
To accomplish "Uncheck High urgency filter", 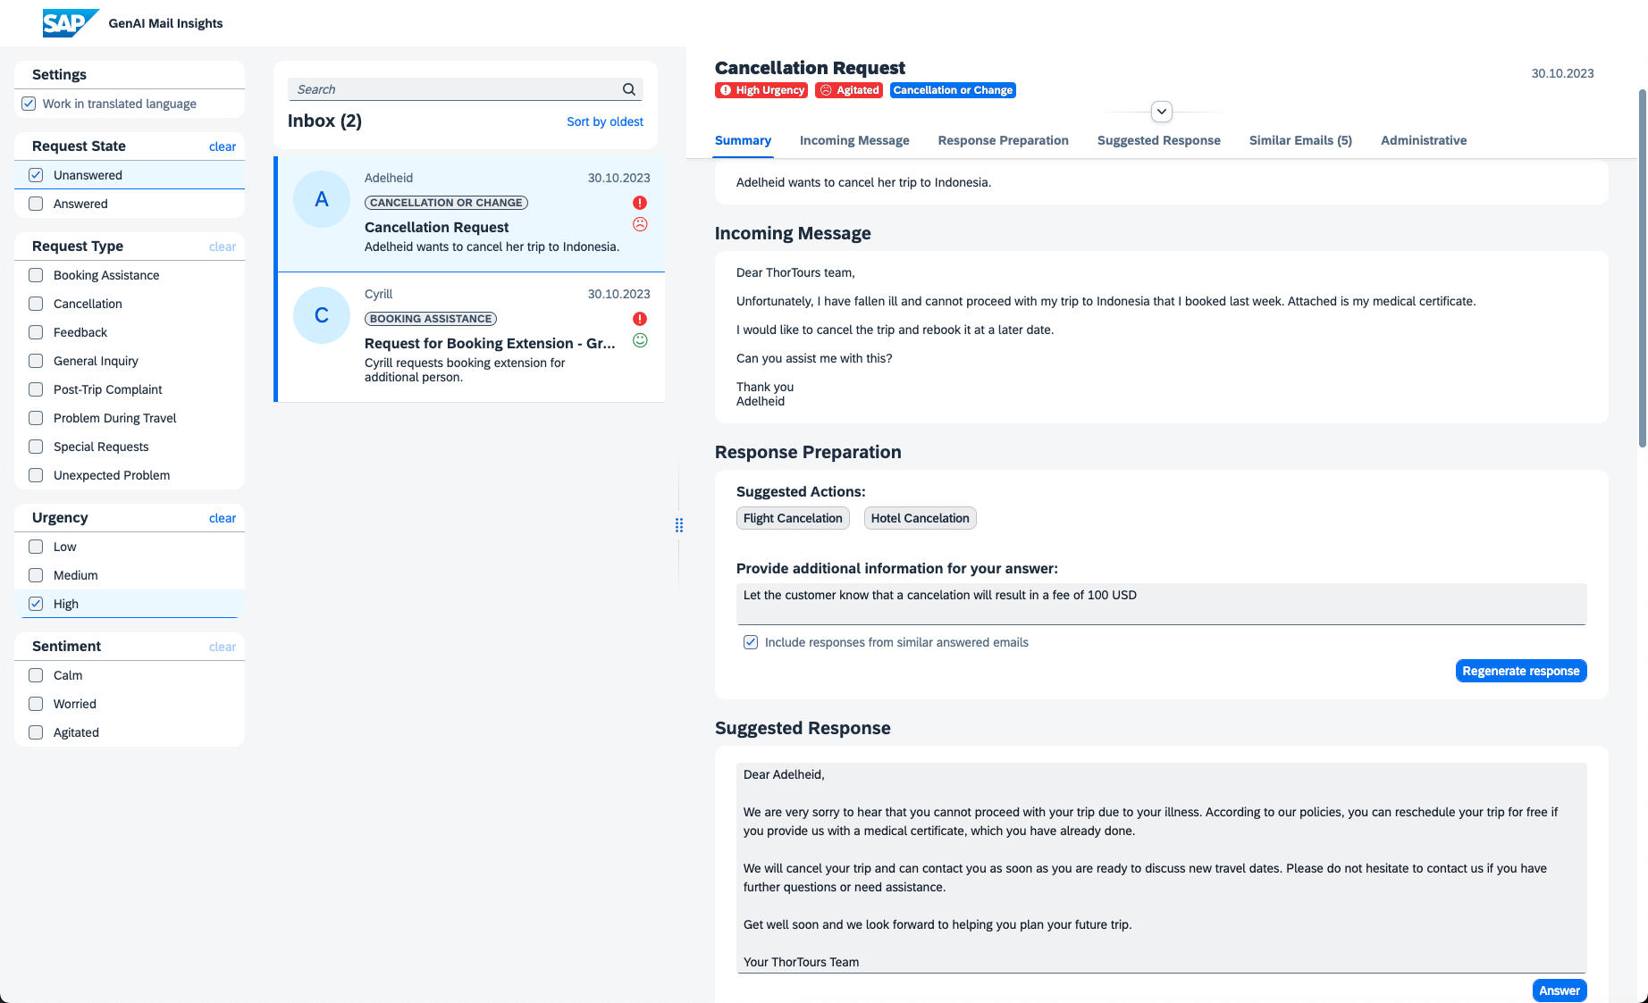I will [x=36, y=604].
